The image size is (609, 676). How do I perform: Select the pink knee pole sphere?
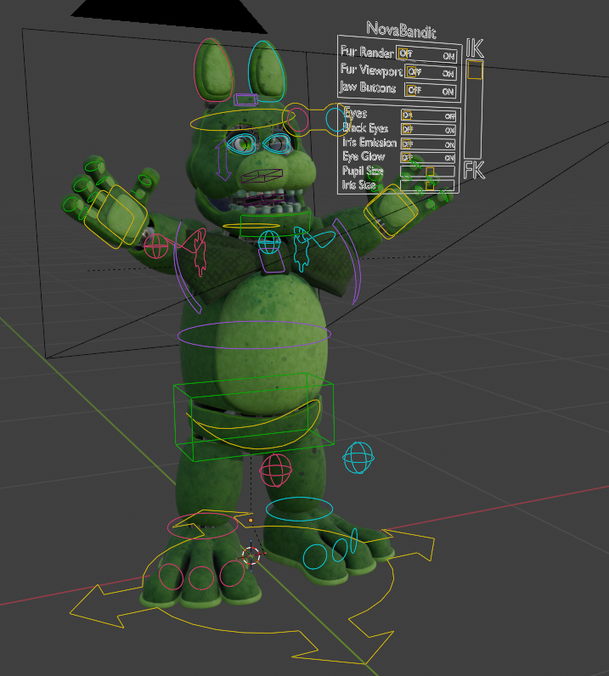click(275, 470)
